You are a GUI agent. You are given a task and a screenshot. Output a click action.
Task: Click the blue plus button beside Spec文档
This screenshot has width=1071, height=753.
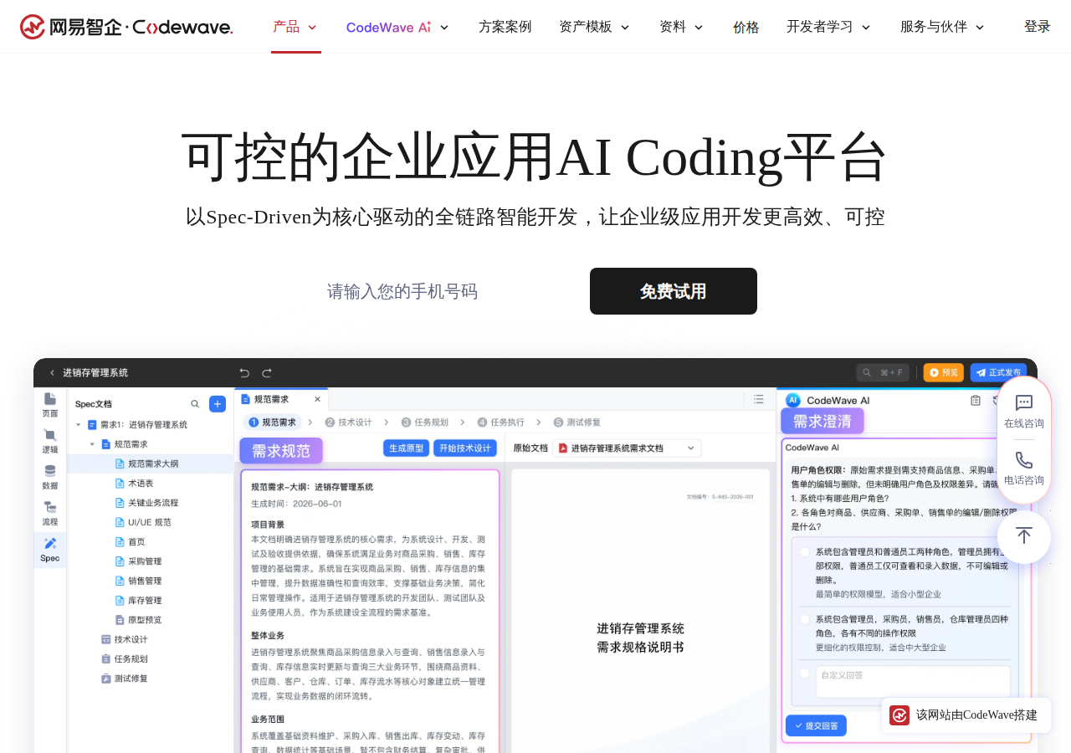(x=218, y=404)
